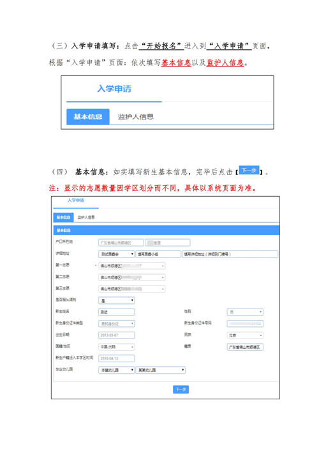Viewport: 319px width, 451px height.
Task: Expand the 性别 dropdown
Action: (245, 312)
